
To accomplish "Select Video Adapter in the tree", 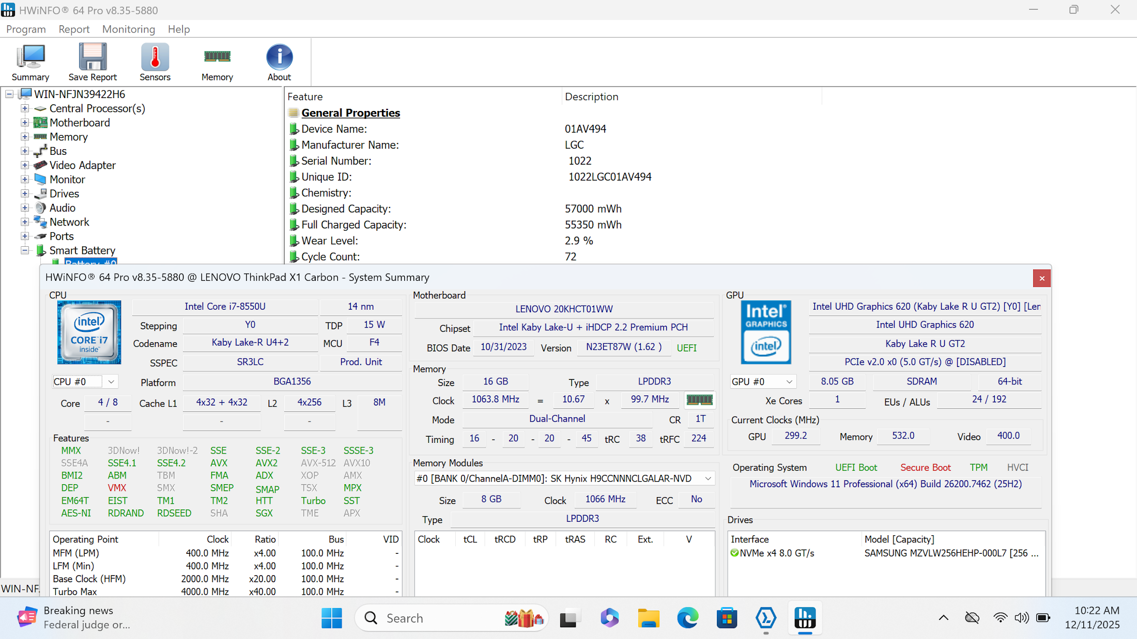I will [82, 165].
